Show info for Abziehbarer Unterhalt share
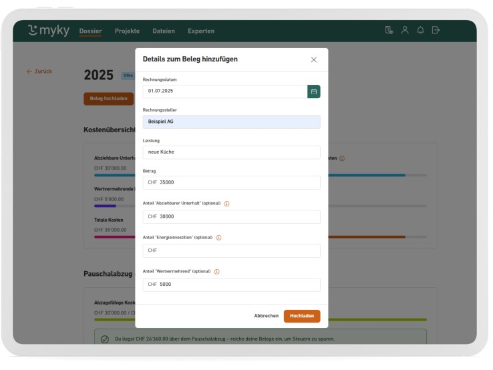The width and height of the screenshot is (493, 370). 226,204
